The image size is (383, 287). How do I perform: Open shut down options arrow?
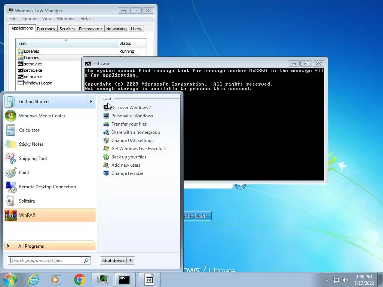click(131, 260)
